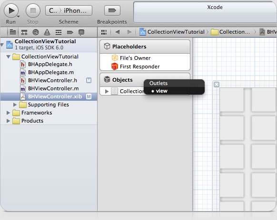Viewport: 277px width, 220px height.
Task: Click the Collection View grid icon
Action: click(115, 91)
